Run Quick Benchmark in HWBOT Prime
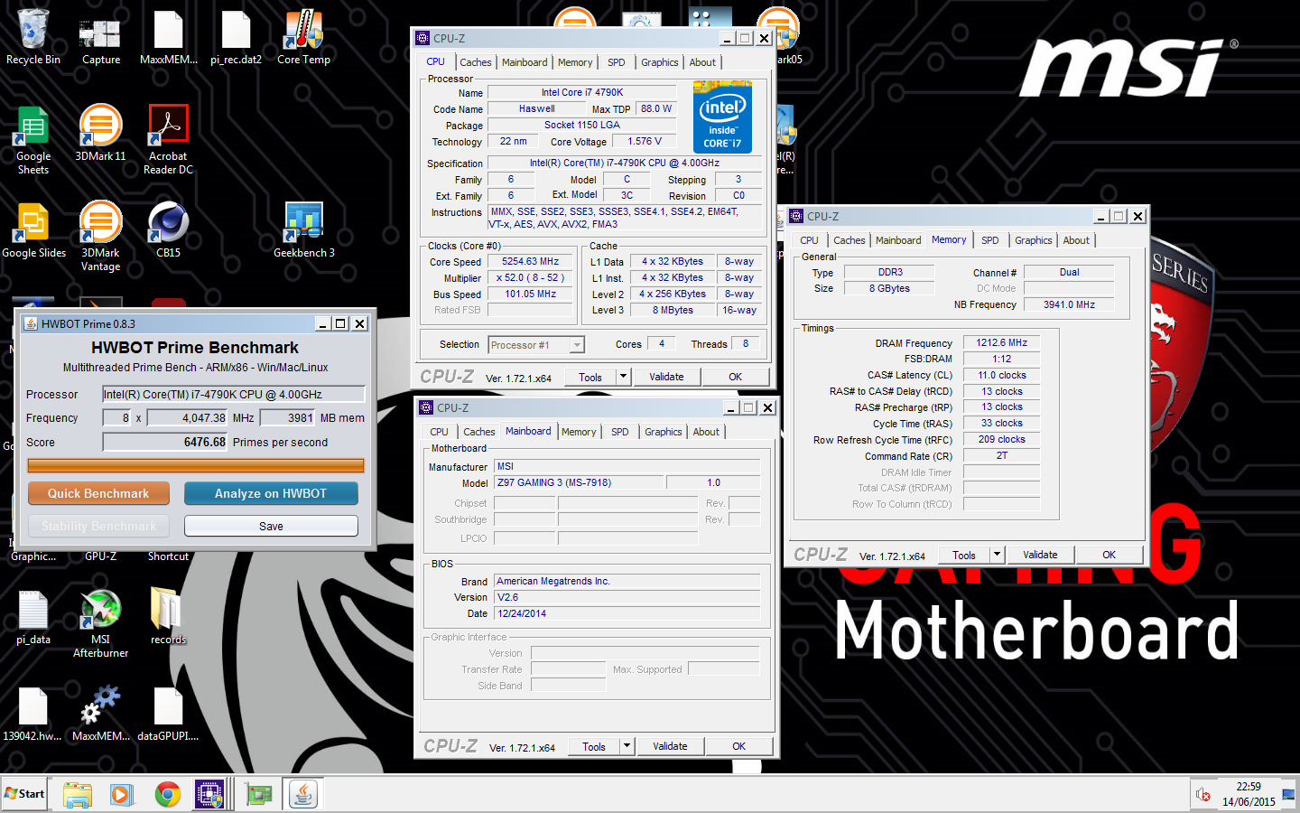Image resolution: width=1300 pixels, height=813 pixels. 98,493
